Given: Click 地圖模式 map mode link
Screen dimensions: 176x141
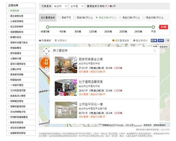Looking at the screenshot, I should point(62,40).
